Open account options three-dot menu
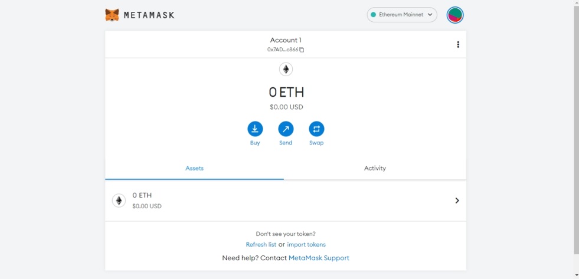The height and width of the screenshot is (279, 579). 458,44
